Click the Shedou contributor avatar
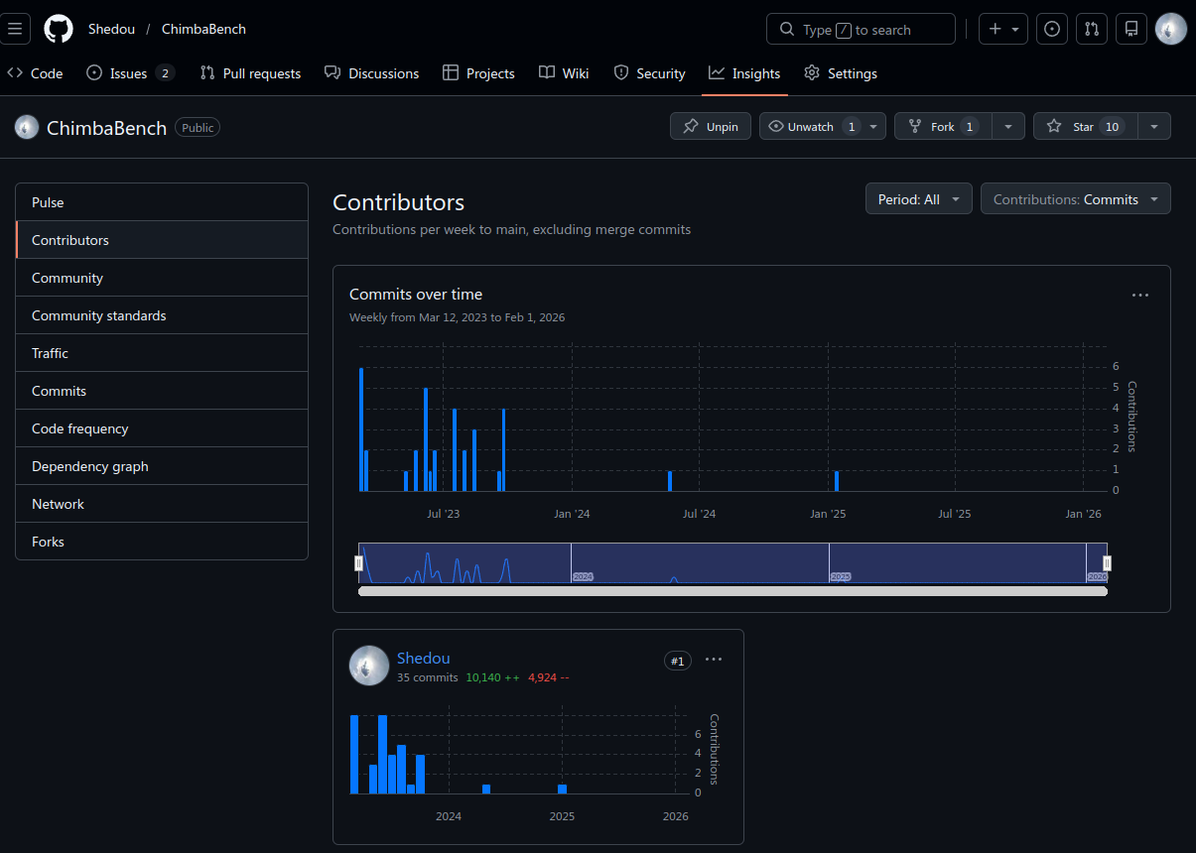This screenshot has width=1196, height=853. coord(369,666)
